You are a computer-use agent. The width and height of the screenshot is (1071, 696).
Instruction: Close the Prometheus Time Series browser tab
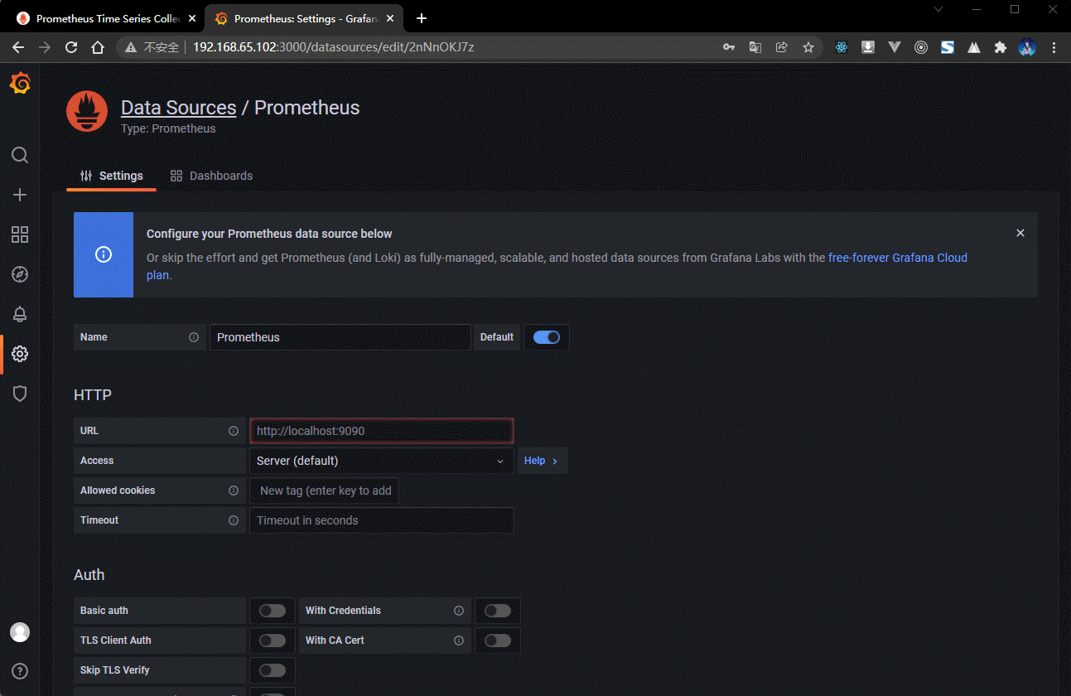(x=192, y=18)
